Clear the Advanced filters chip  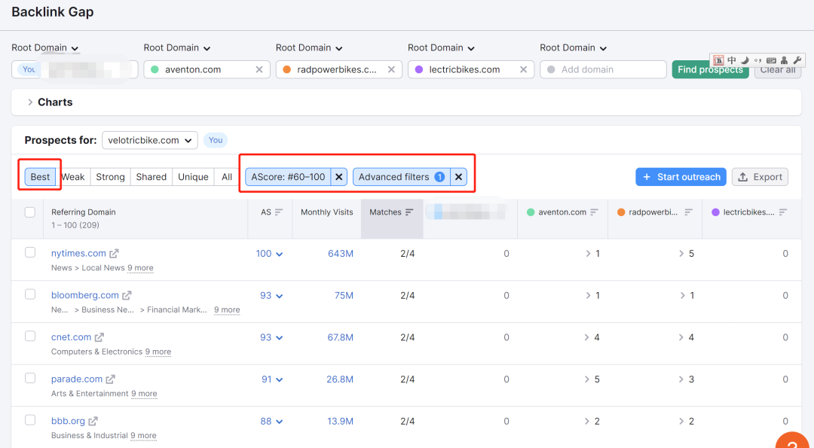coord(458,177)
